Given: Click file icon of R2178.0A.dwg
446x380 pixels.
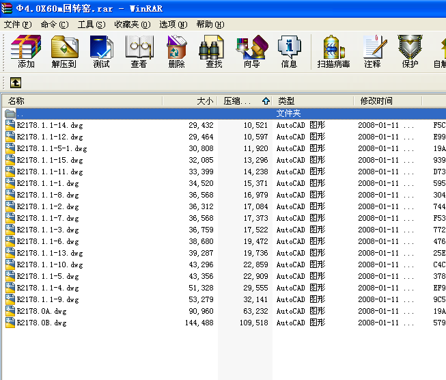Looking at the screenshot, I should click(x=10, y=311).
